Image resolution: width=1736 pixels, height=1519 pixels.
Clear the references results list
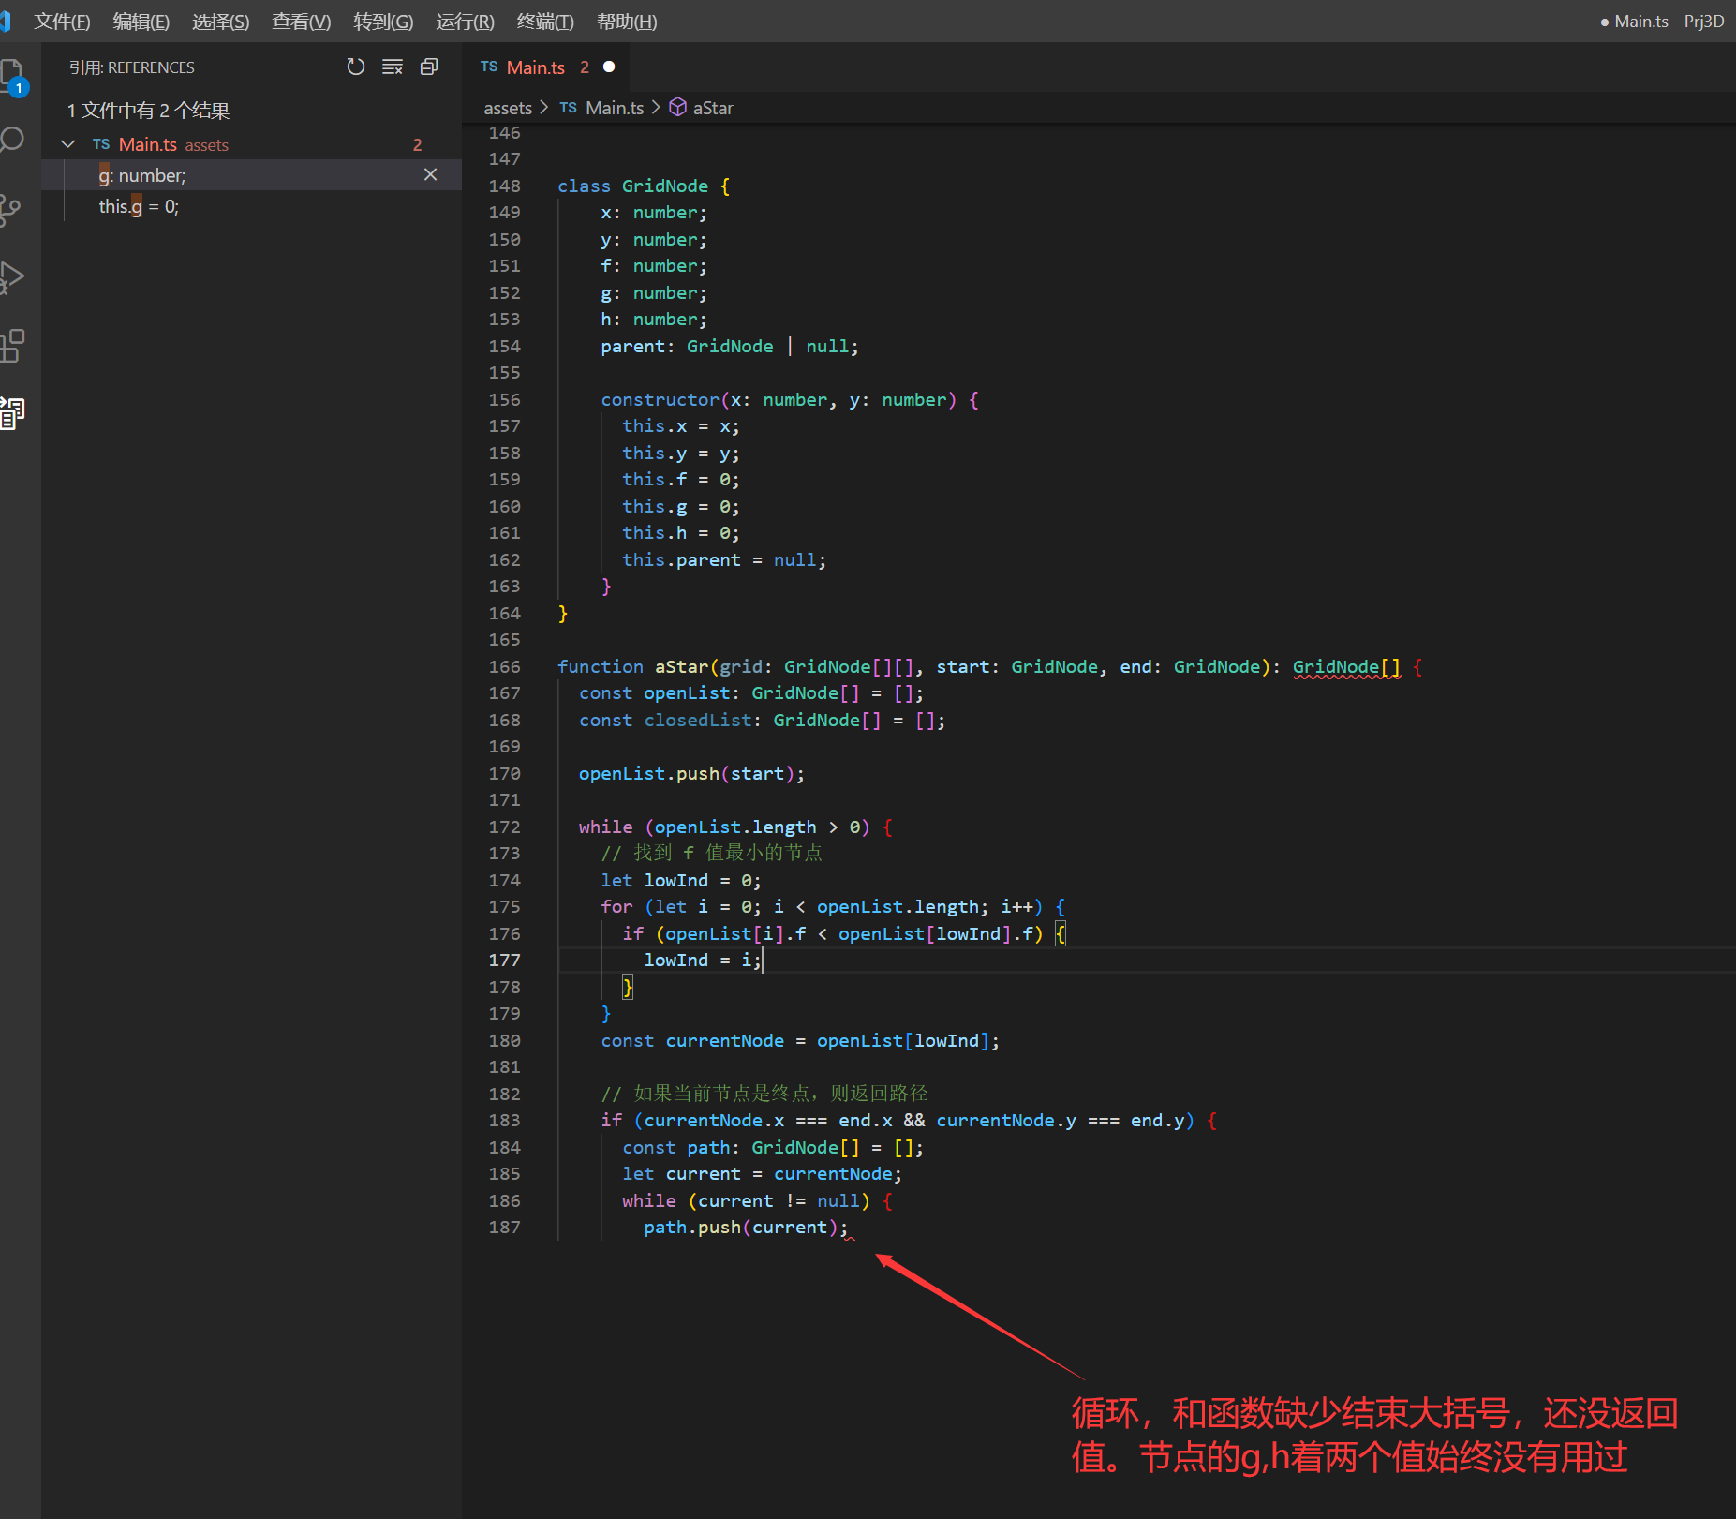pos(393,67)
